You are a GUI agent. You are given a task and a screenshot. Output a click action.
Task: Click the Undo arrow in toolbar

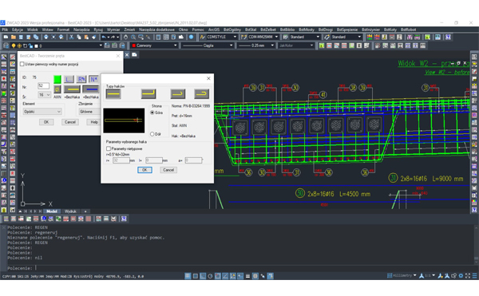(104, 37)
